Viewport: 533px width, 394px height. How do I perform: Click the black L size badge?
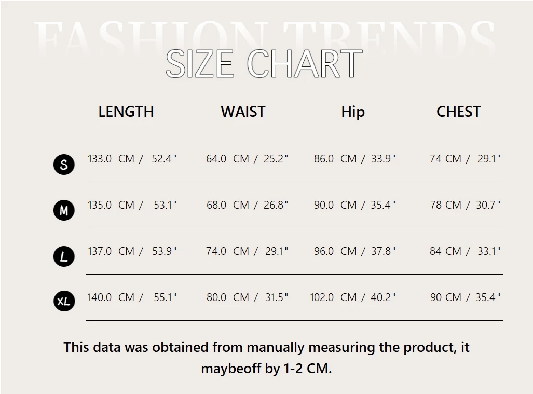(x=64, y=256)
